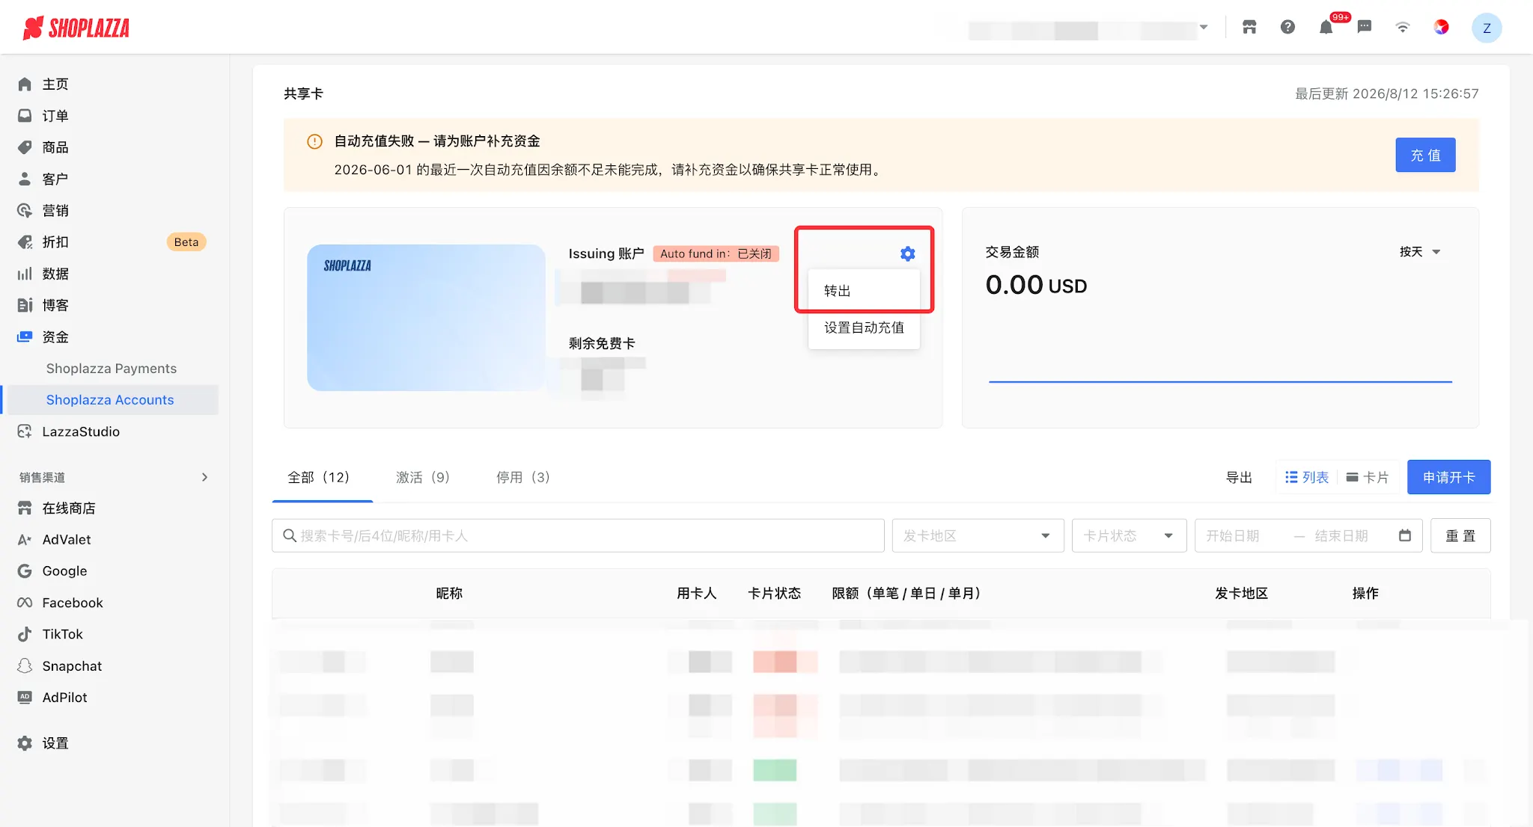Open the 卡片状态 filter dropdown
The width and height of the screenshot is (1533, 827).
pyautogui.click(x=1129, y=535)
